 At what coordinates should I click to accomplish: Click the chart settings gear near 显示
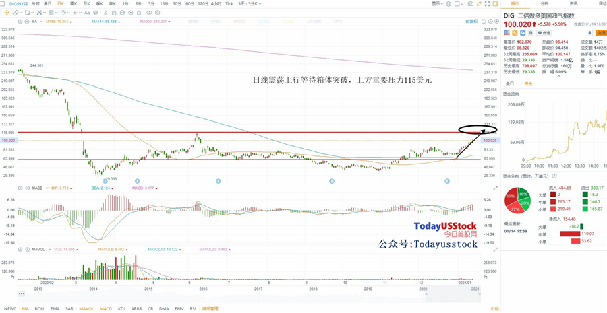(x=449, y=4)
